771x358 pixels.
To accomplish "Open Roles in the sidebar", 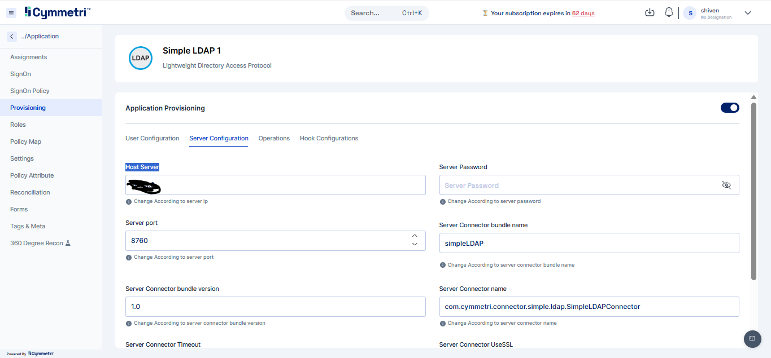I will [51, 125].
